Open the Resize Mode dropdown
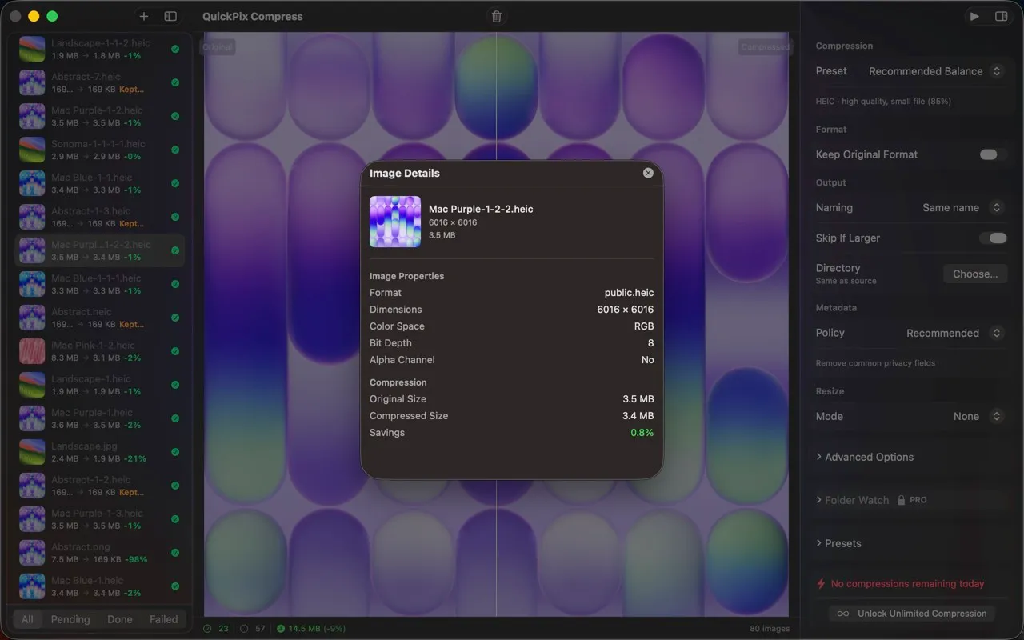Screen dimensions: 1024x640 (x=978, y=416)
